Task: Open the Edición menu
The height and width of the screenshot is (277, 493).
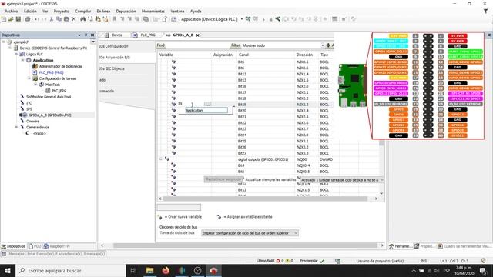Action: pyautogui.click(x=30, y=11)
